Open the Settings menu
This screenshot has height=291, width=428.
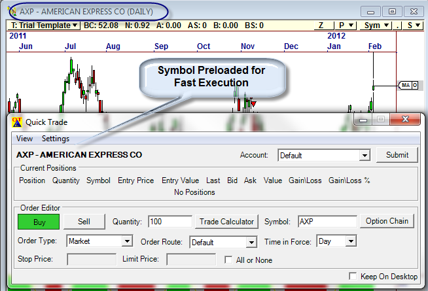[x=56, y=139]
